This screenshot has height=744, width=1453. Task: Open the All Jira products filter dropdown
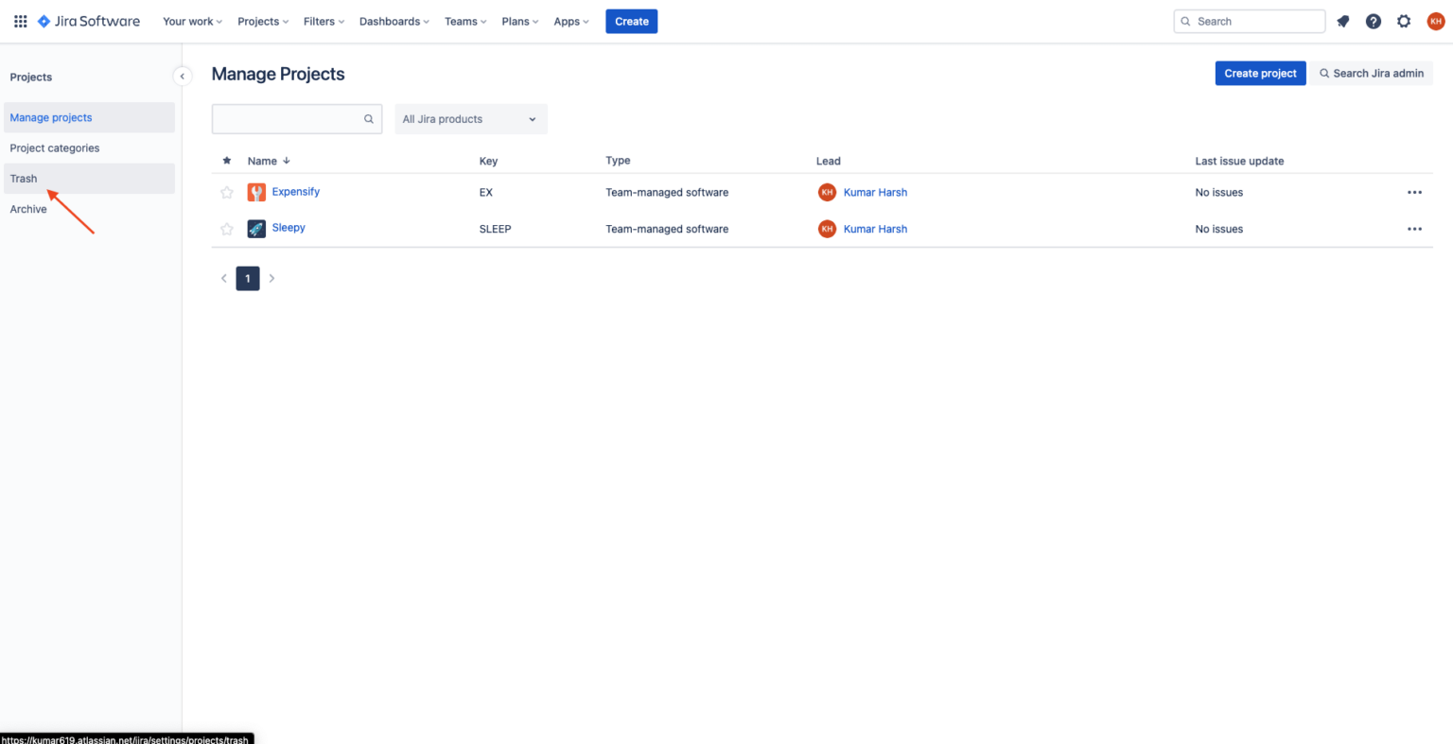click(x=470, y=118)
